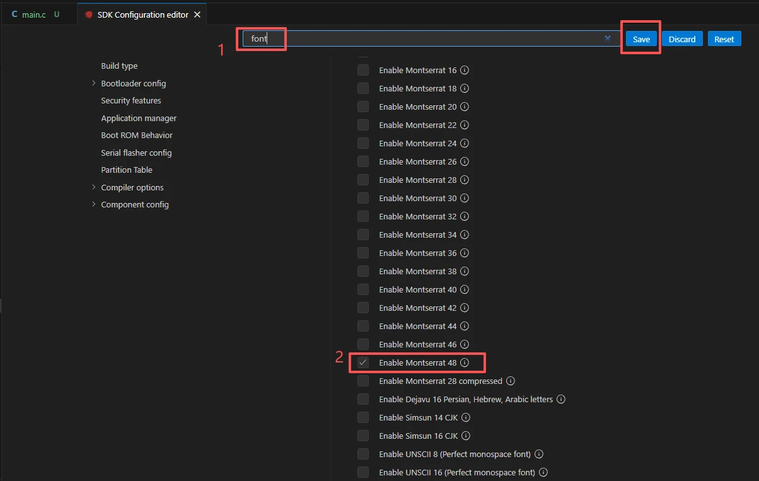This screenshot has width=759, height=481.
Task: Check Enable Simsun 16 CJK
Action: 363,436
